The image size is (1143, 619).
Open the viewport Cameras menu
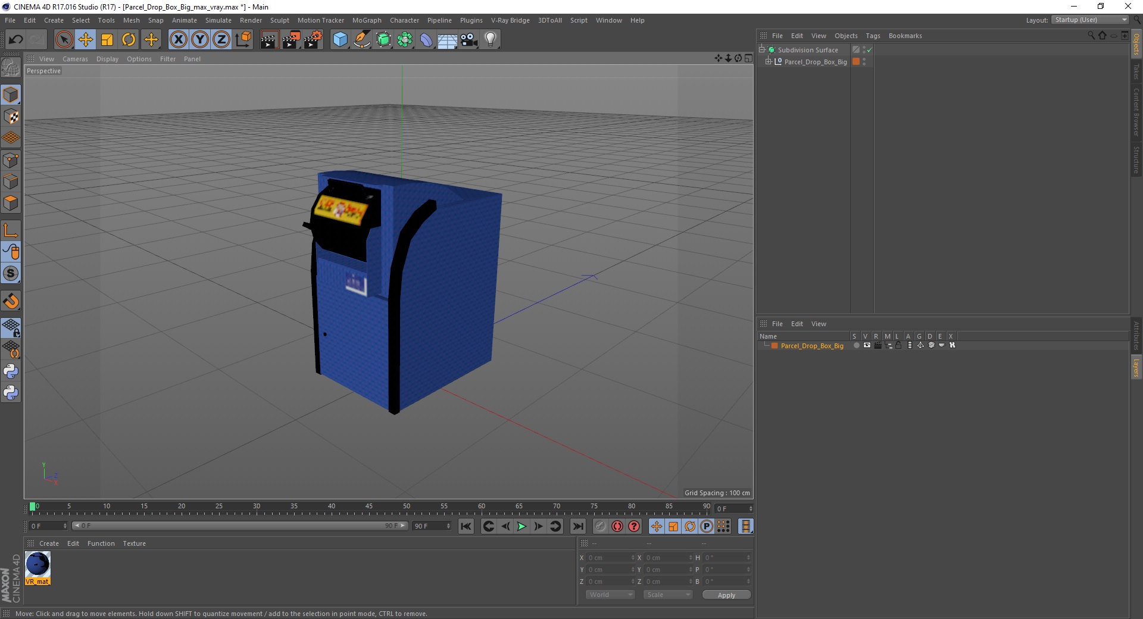pos(75,59)
